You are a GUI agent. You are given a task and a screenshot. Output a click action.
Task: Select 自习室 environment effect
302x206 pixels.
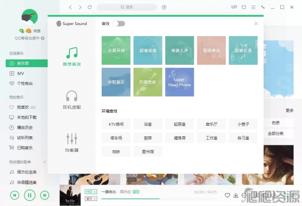[243, 138]
